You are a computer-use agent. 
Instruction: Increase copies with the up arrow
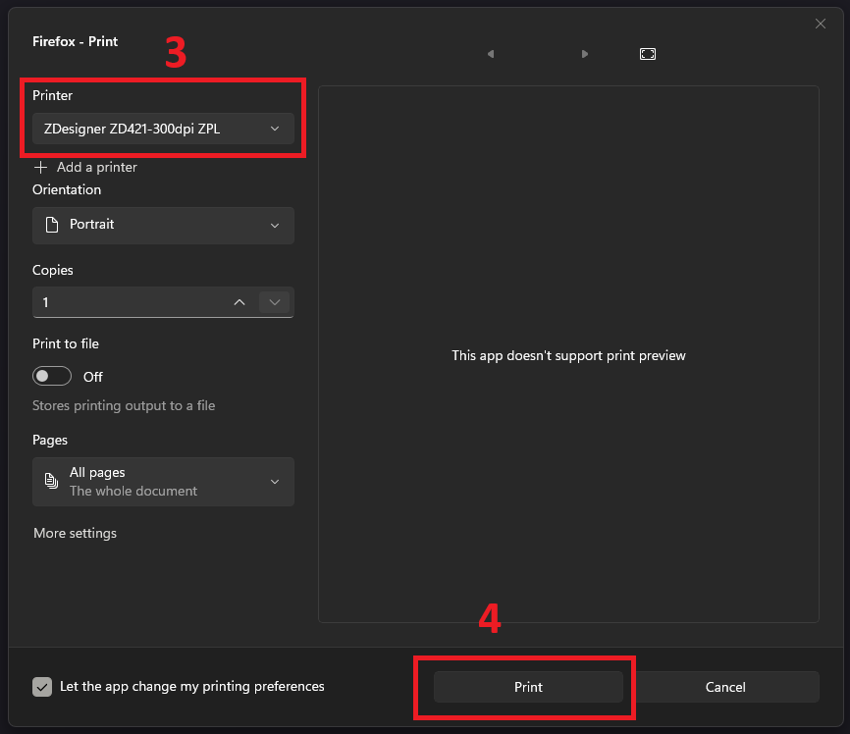click(239, 302)
